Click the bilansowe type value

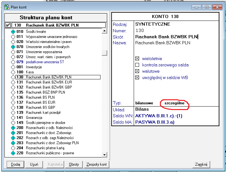[144, 103]
